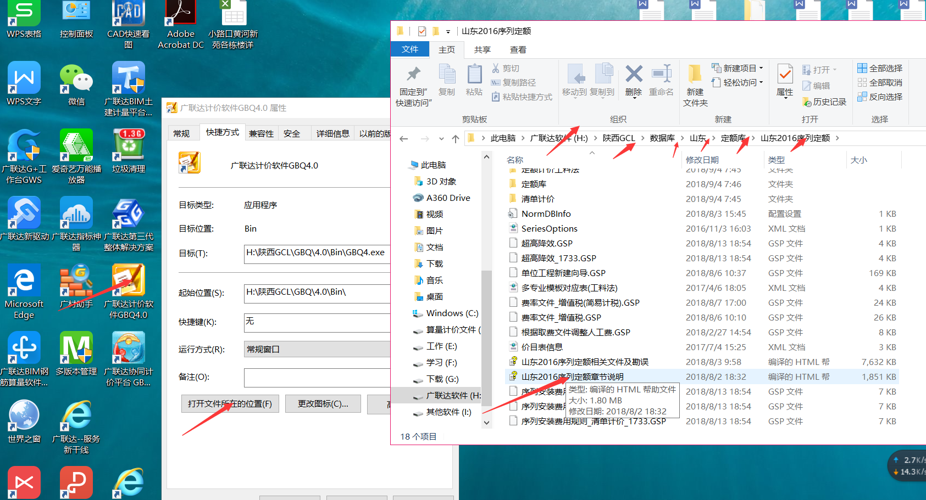Open 多版本管理 shortcut

[x=76, y=354]
